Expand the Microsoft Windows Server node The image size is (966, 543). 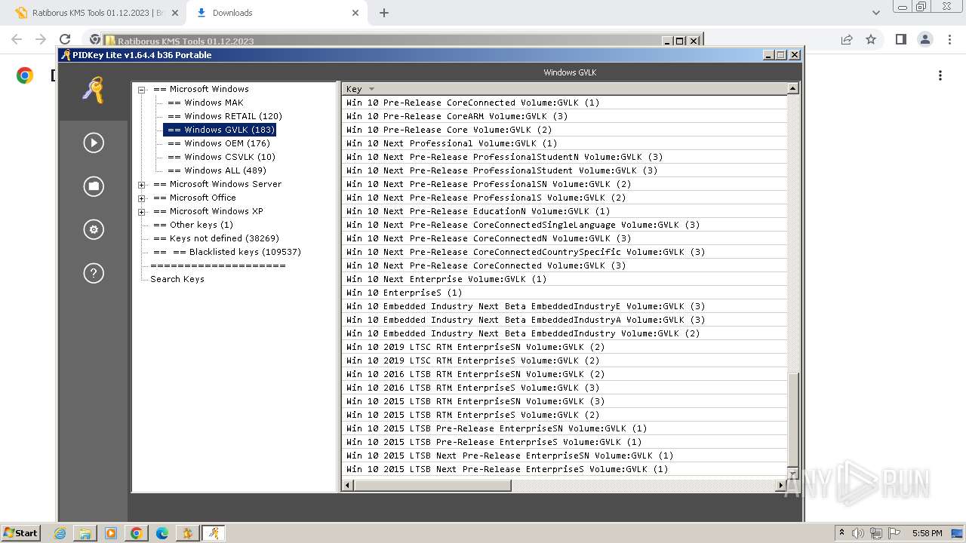pos(142,184)
